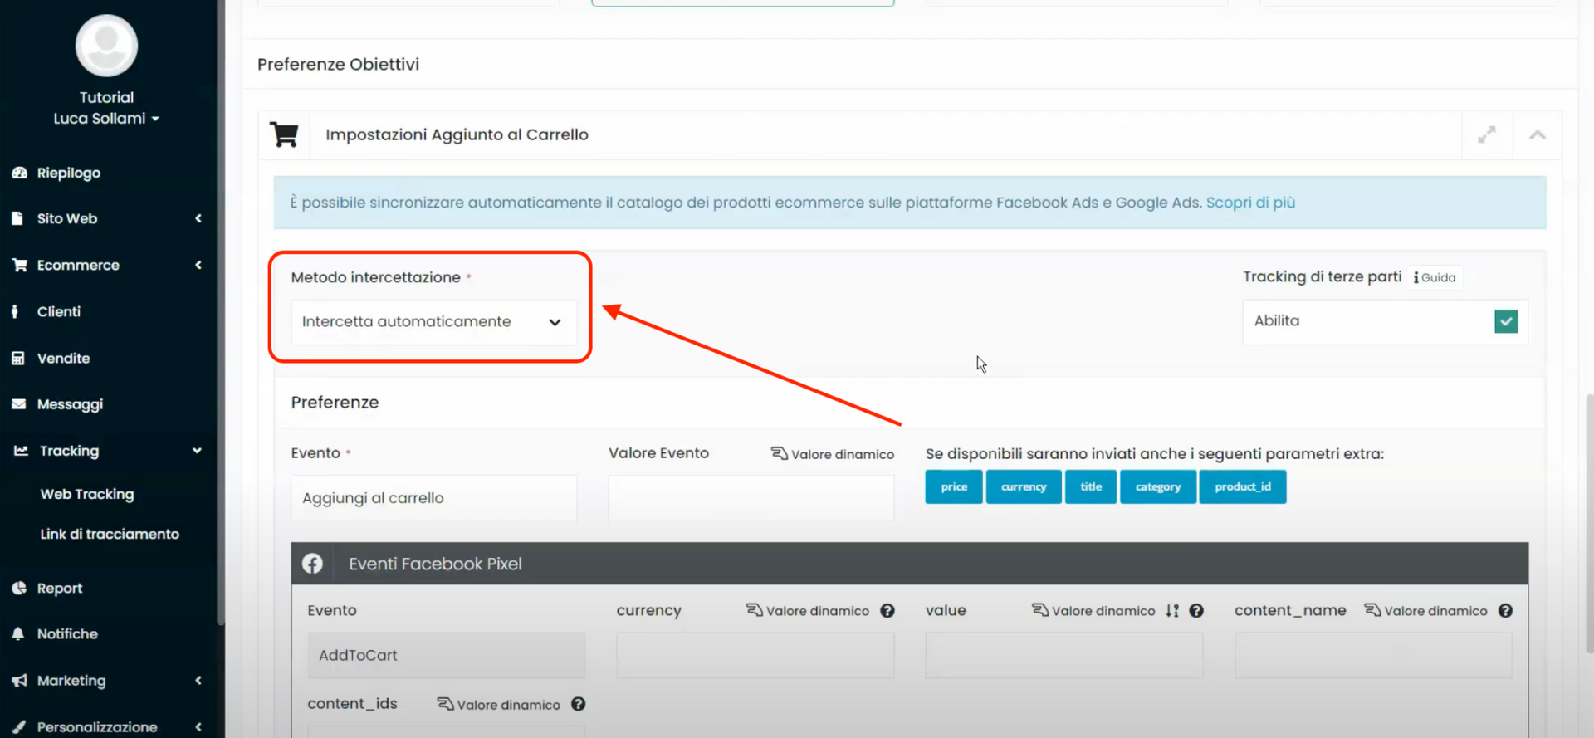Click help icon beside content_ids

579,704
